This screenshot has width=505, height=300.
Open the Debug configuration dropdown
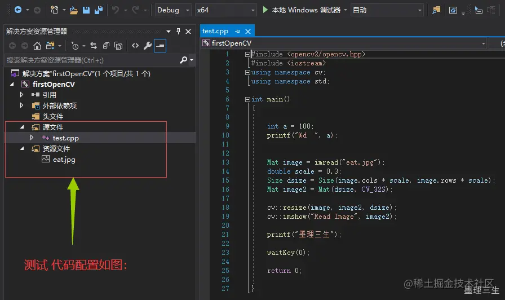173,10
